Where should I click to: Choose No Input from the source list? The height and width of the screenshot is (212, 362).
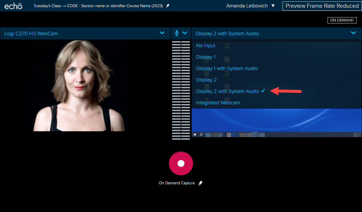coord(206,45)
